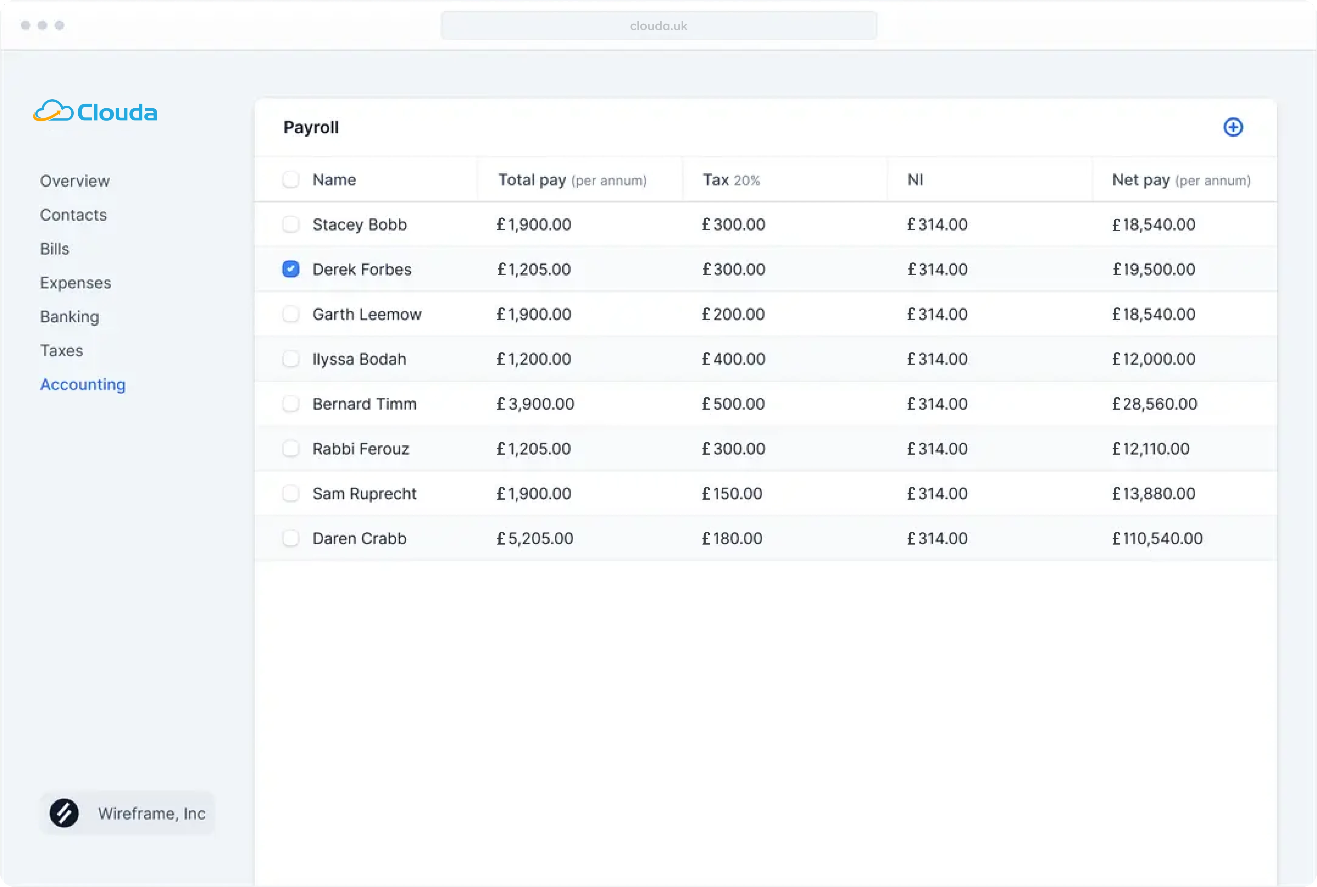
Task: Toggle the select-all checkbox beside Name
Action: 291,179
